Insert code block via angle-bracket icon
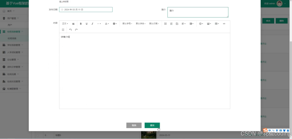 pos(224,24)
